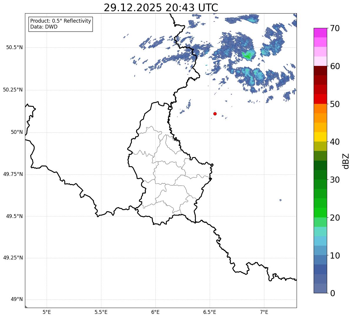The height and width of the screenshot is (318, 353).
Task: Click the latitude label 49.5°N
Action: [14, 217]
